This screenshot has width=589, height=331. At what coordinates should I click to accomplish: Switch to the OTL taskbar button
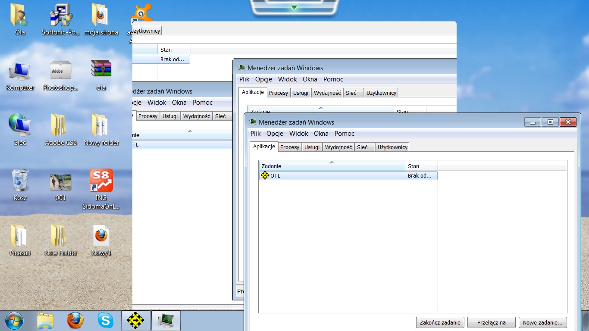(136, 321)
